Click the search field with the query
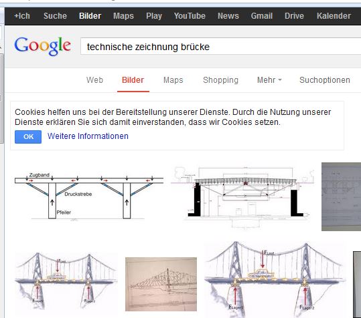This screenshot has width=361, height=318. coord(220,47)
